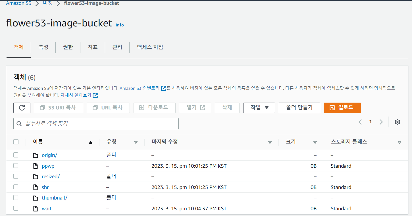
Task: Click the 업로드 upload button
Action: pyautogui.click(x=342, y=108)
